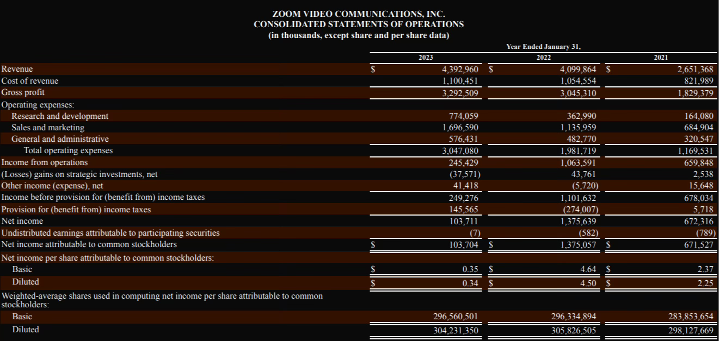Click the 'Total operating expenses' label
The width and height of the screenshot is (719, 341).
click(x=68, y=150)
